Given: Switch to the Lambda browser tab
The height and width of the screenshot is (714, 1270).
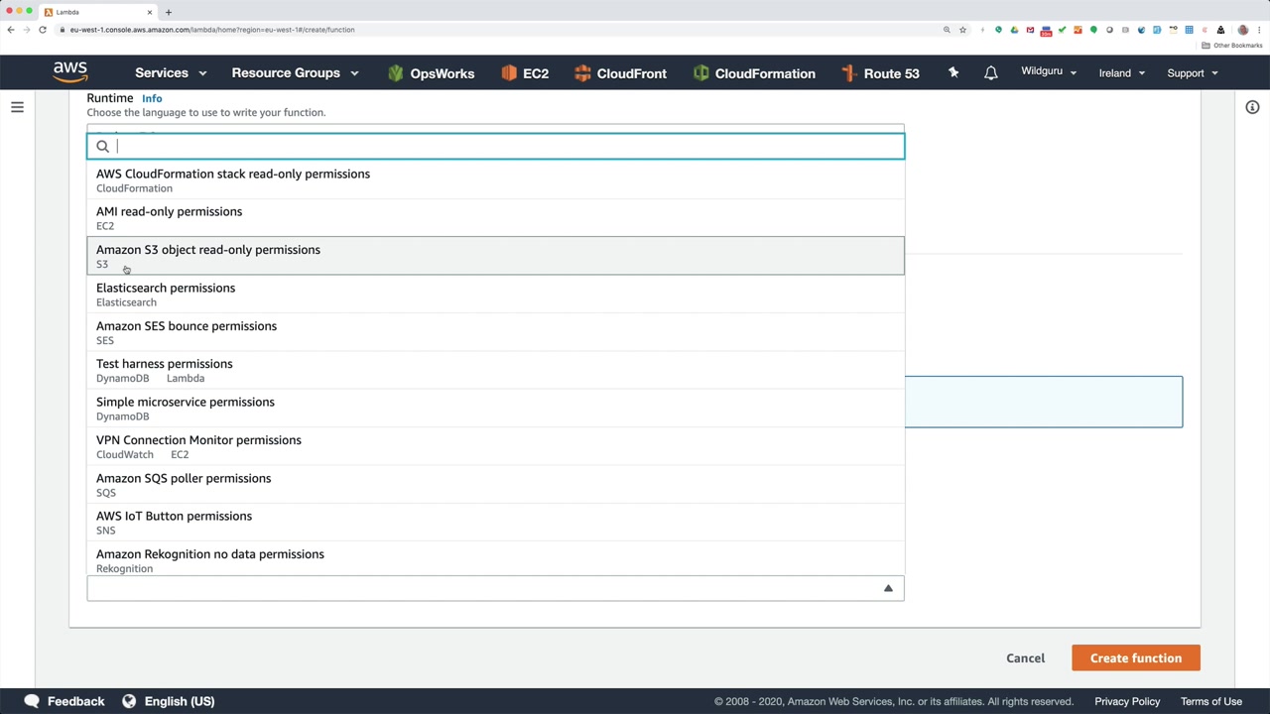Looking at the screenshot, I should 97,12.
